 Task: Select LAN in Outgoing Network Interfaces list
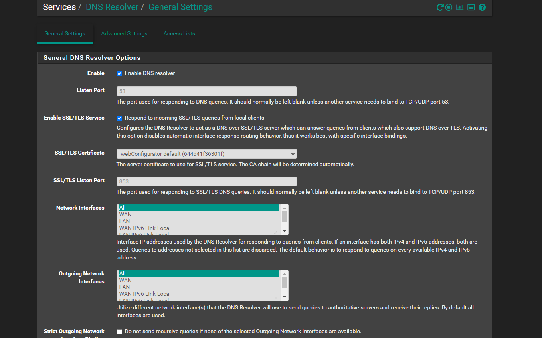199,287
